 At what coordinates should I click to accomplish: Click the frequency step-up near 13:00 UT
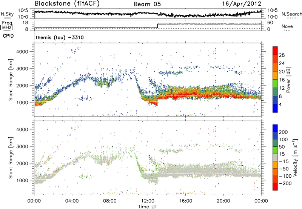tap(157, 26)
